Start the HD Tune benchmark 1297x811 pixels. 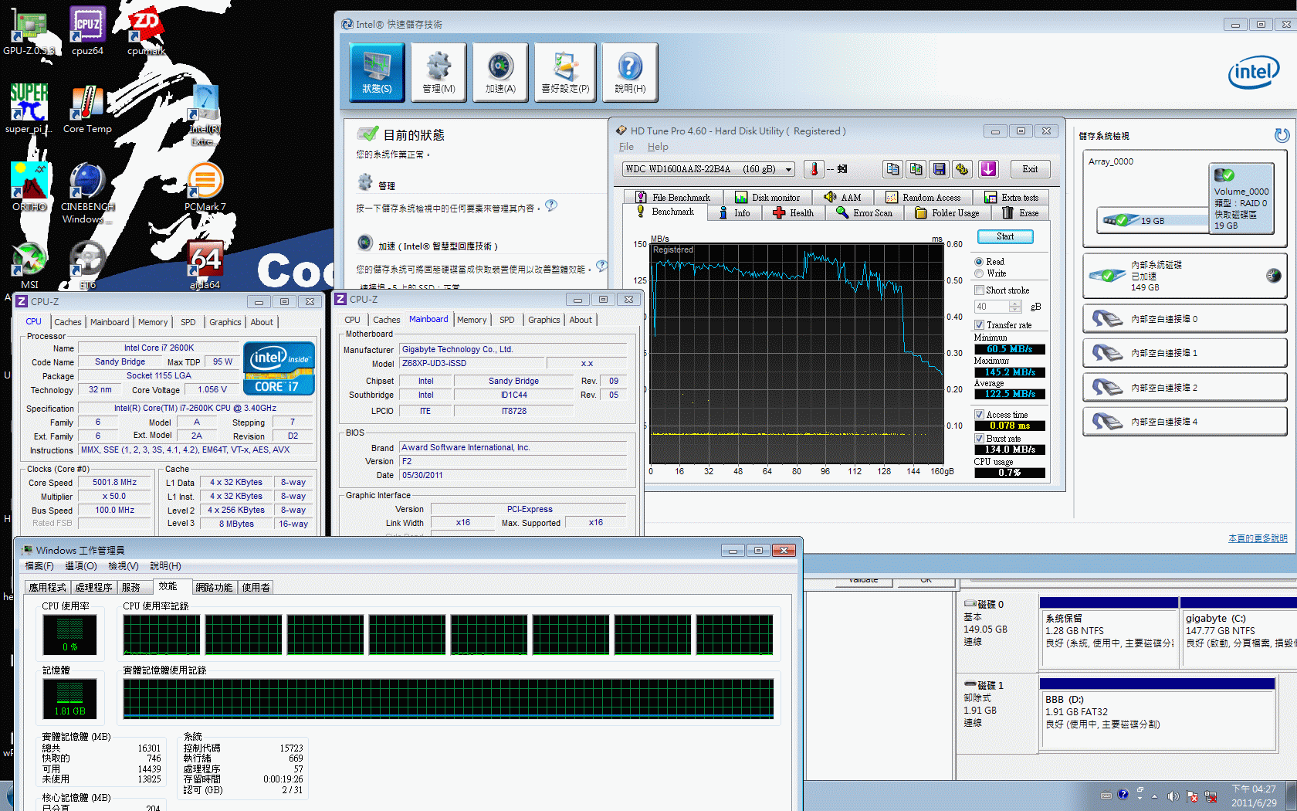pos(1005,236)
